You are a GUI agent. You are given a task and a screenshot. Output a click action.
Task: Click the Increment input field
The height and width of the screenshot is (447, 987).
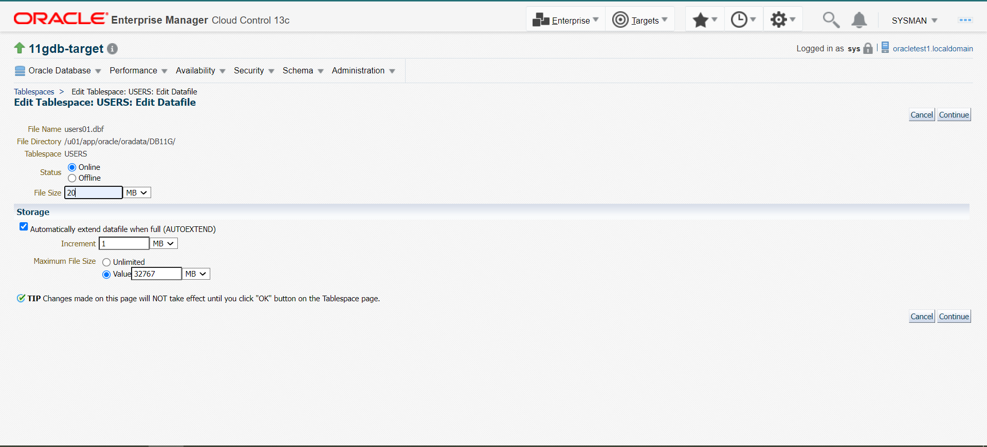[124, 243]
